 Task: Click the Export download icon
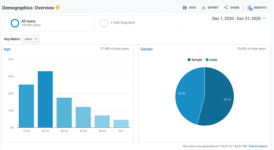[x=203, y=8]
